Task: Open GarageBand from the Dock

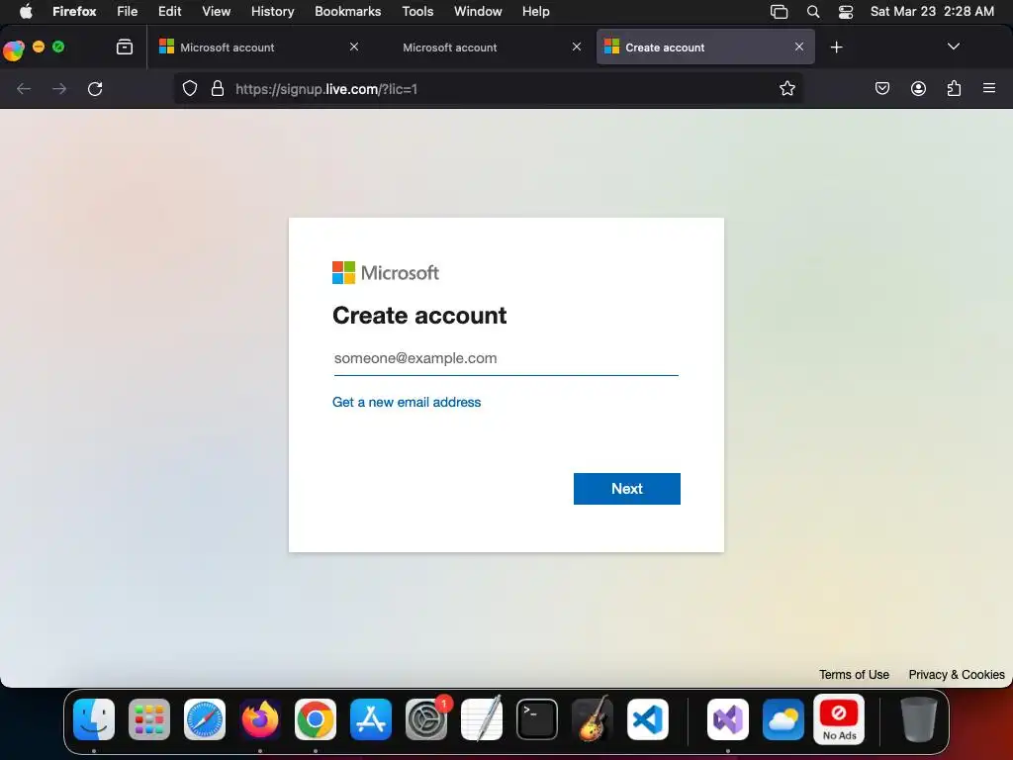Action: coord(593,718)
